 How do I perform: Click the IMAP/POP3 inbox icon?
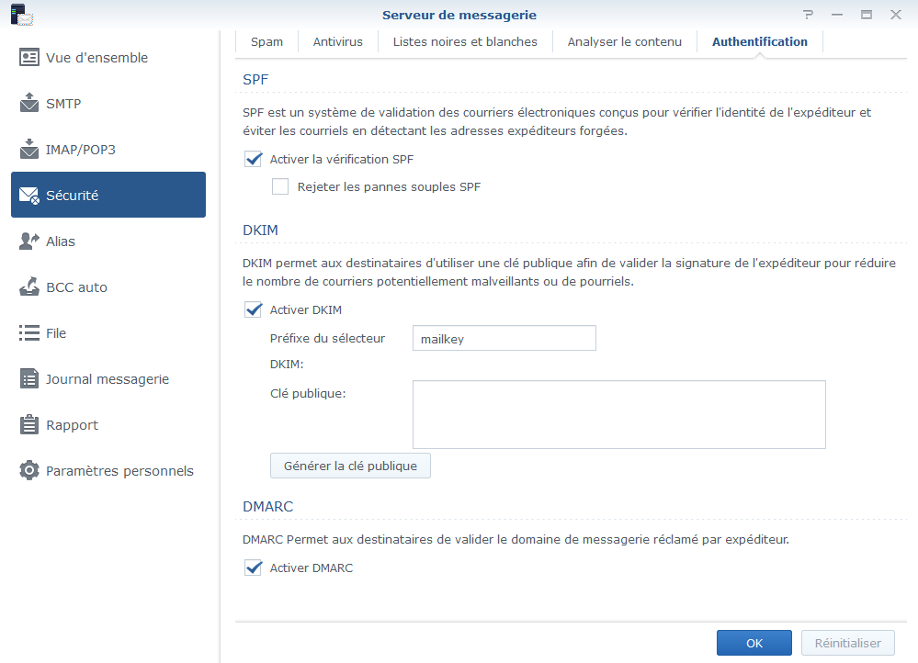pos(29,150)
